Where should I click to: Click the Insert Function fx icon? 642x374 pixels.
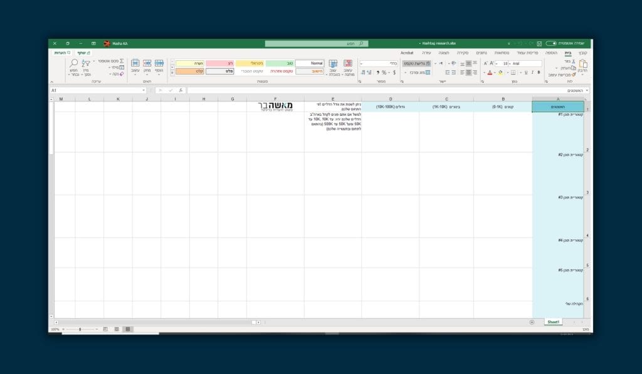tap(181, 90)
